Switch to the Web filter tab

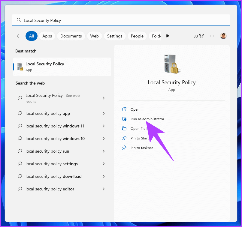click(x=94, y=36)
